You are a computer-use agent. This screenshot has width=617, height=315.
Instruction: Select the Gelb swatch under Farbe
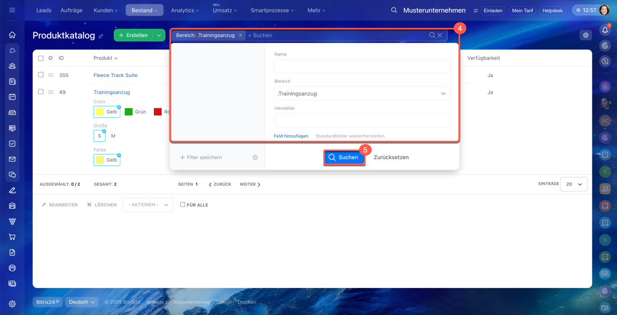[x=107, y=160]
